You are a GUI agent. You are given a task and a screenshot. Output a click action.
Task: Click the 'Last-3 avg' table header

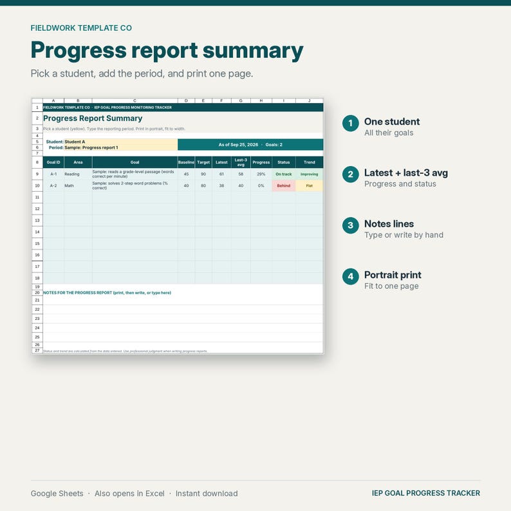coord(241,162)
